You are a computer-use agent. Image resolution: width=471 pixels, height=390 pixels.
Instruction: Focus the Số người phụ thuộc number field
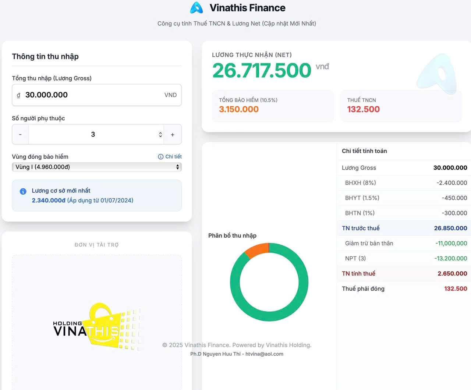pos(93,135)
